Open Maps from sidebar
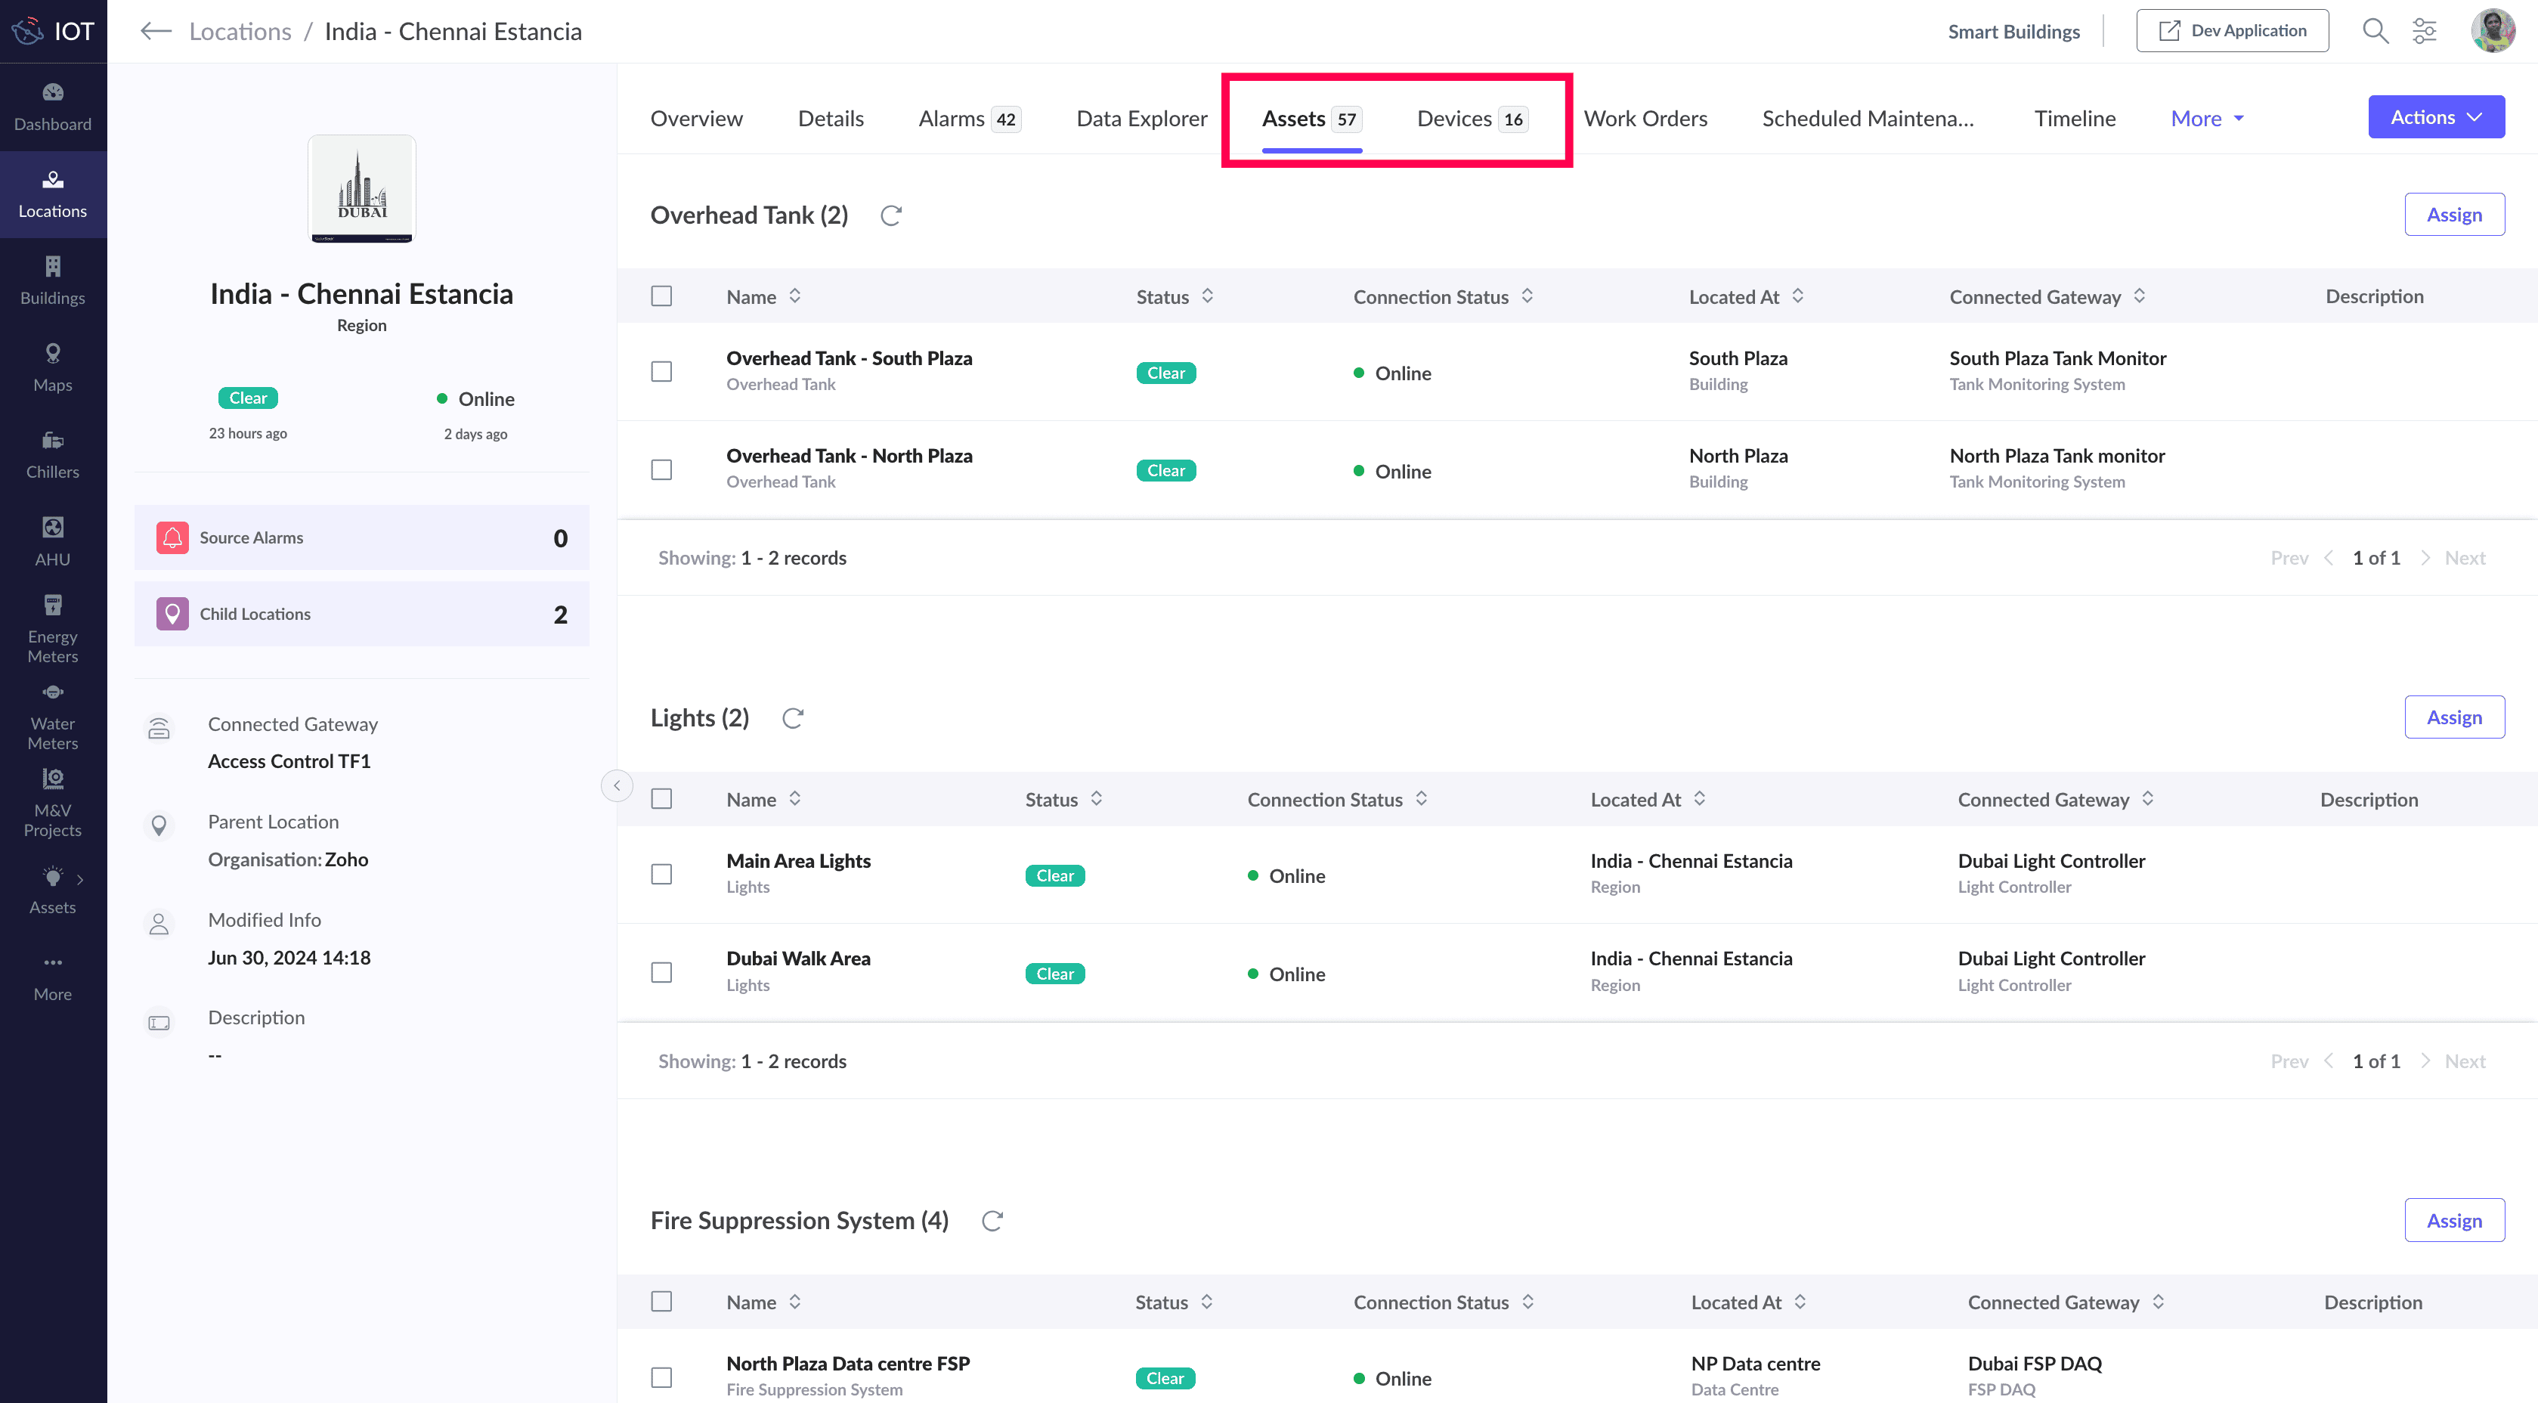2538x1403 pixels. [x=52, y=367]
